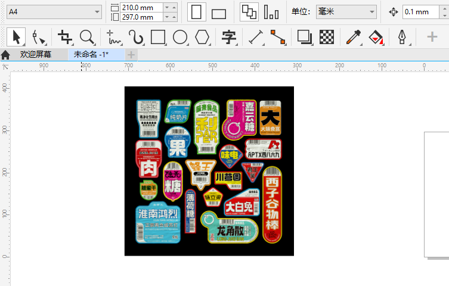
Task: Click the nudge distance field 0.1 mm
Action: pos(420,12)
